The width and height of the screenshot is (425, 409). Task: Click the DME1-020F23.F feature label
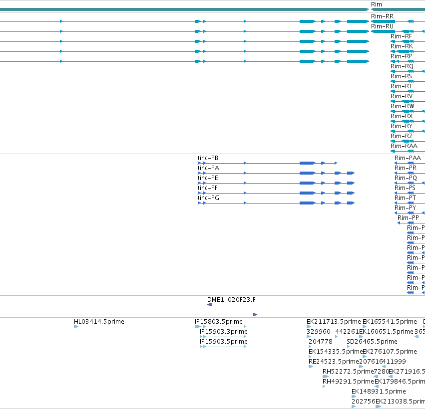[231, 300]
